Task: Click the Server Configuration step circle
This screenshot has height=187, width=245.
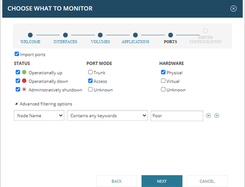Action: tap(205, 31)
